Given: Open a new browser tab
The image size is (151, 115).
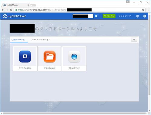Looking at the screenshot, I should 34,5.
